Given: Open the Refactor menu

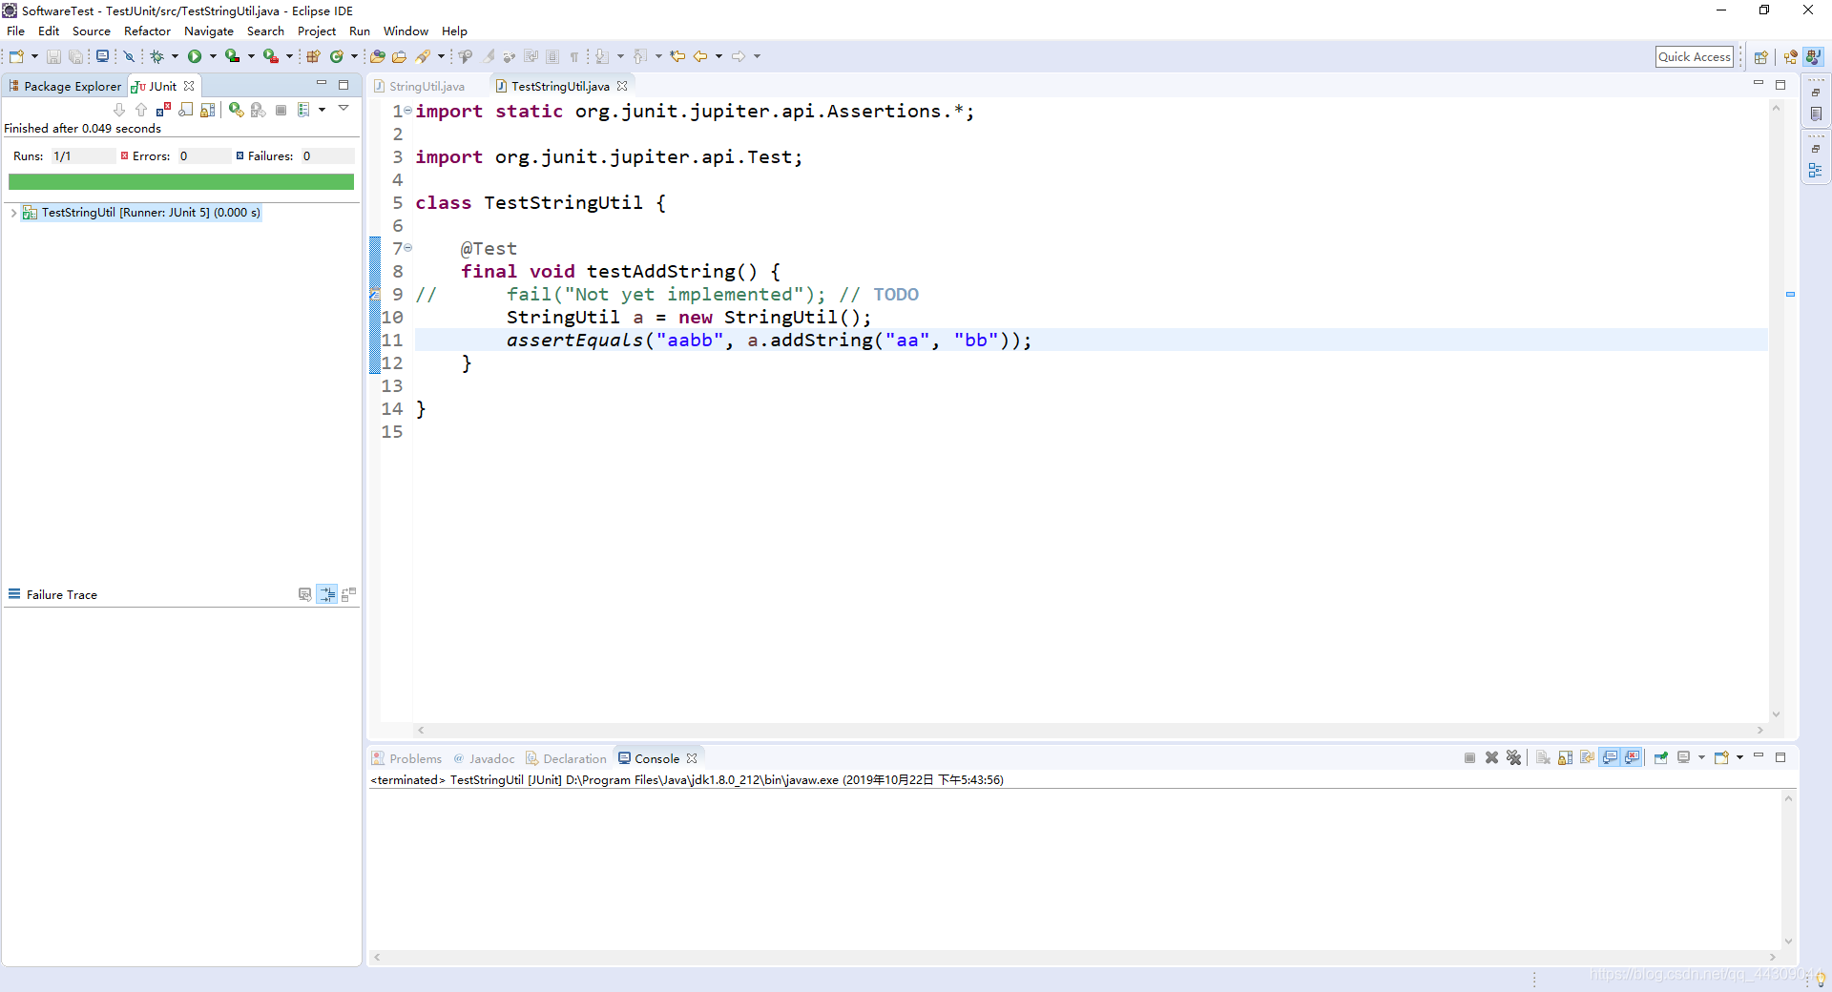Looking at the screenshot, I should point(146,31).
